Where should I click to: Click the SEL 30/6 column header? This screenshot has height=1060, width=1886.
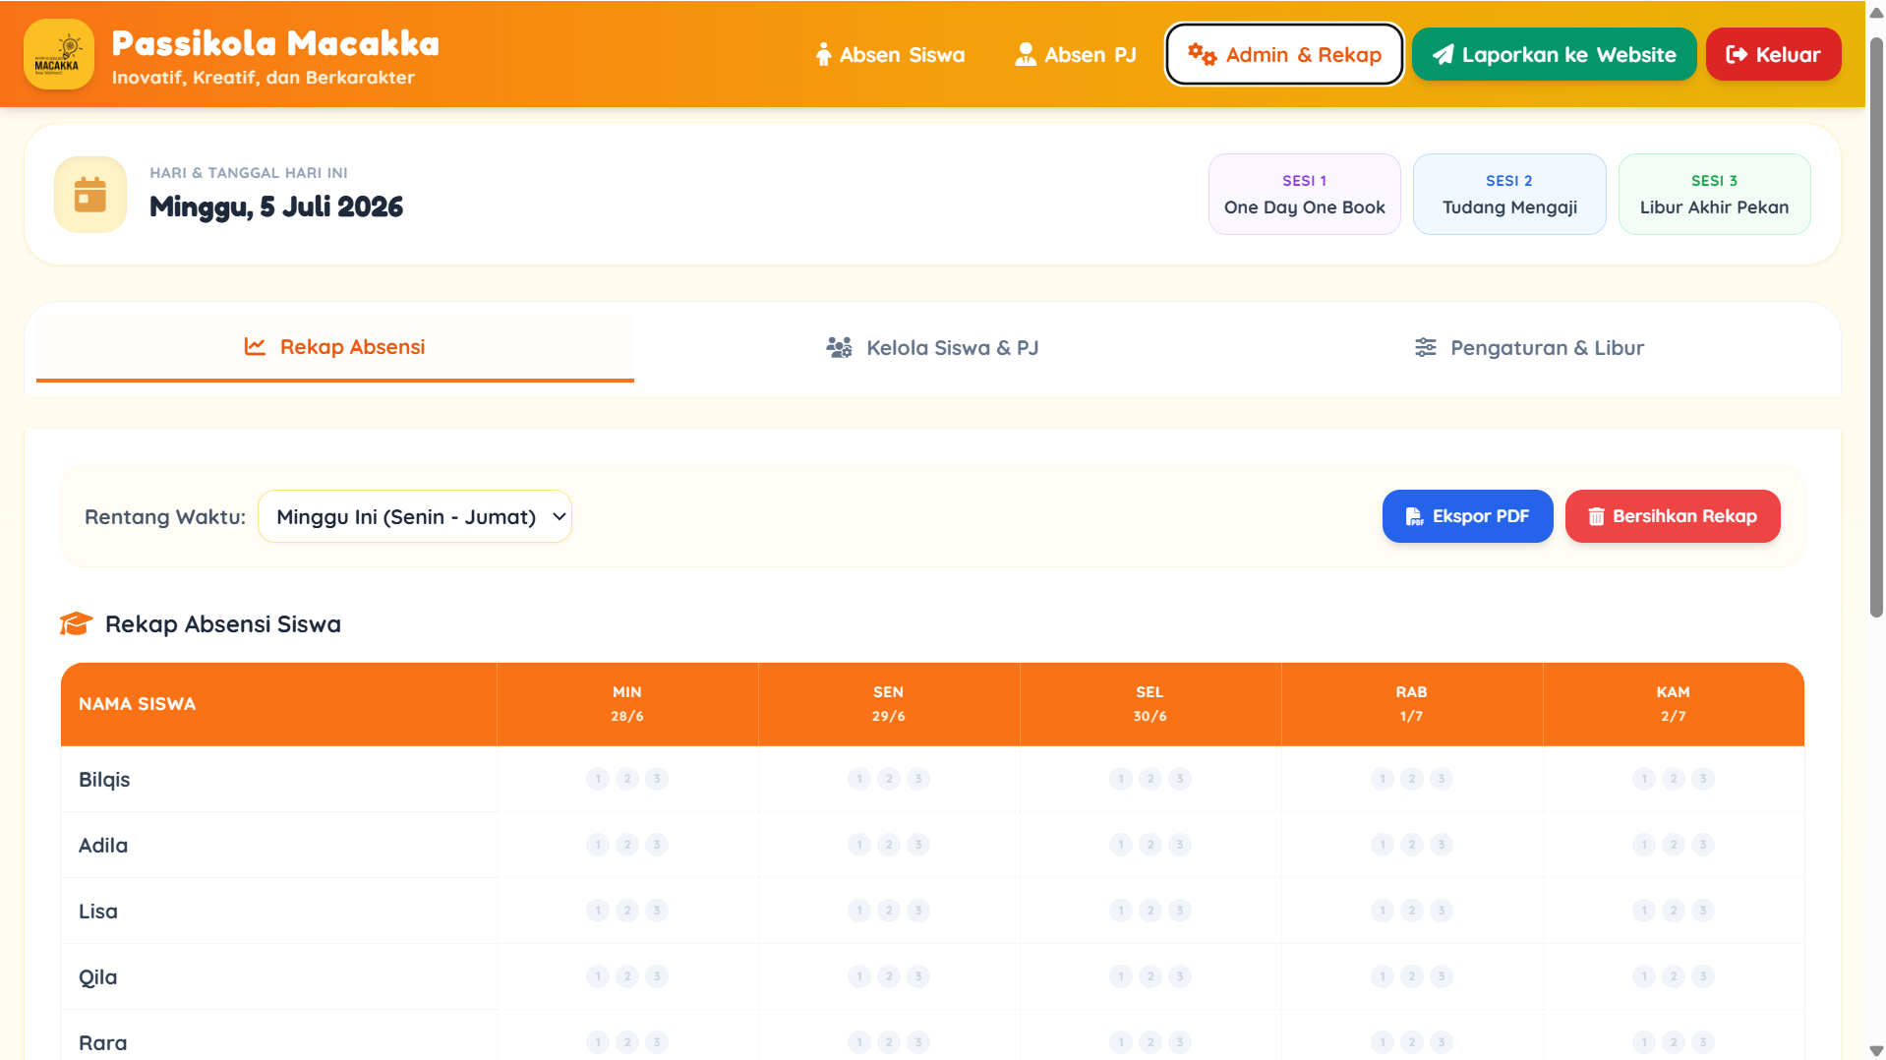(x=1150, y=704)
